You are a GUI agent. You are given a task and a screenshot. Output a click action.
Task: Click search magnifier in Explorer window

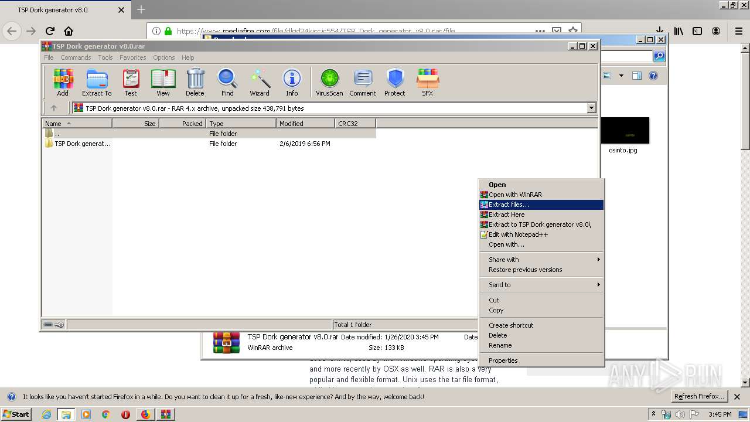coord(659,56)
